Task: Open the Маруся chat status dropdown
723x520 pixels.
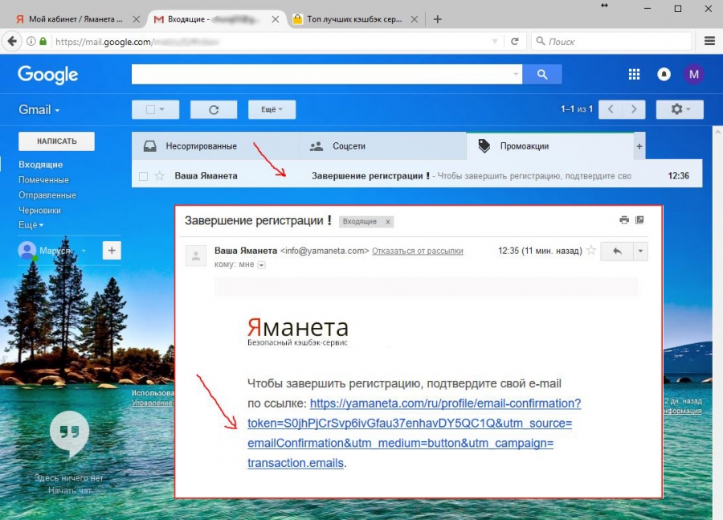Action: 84,251
